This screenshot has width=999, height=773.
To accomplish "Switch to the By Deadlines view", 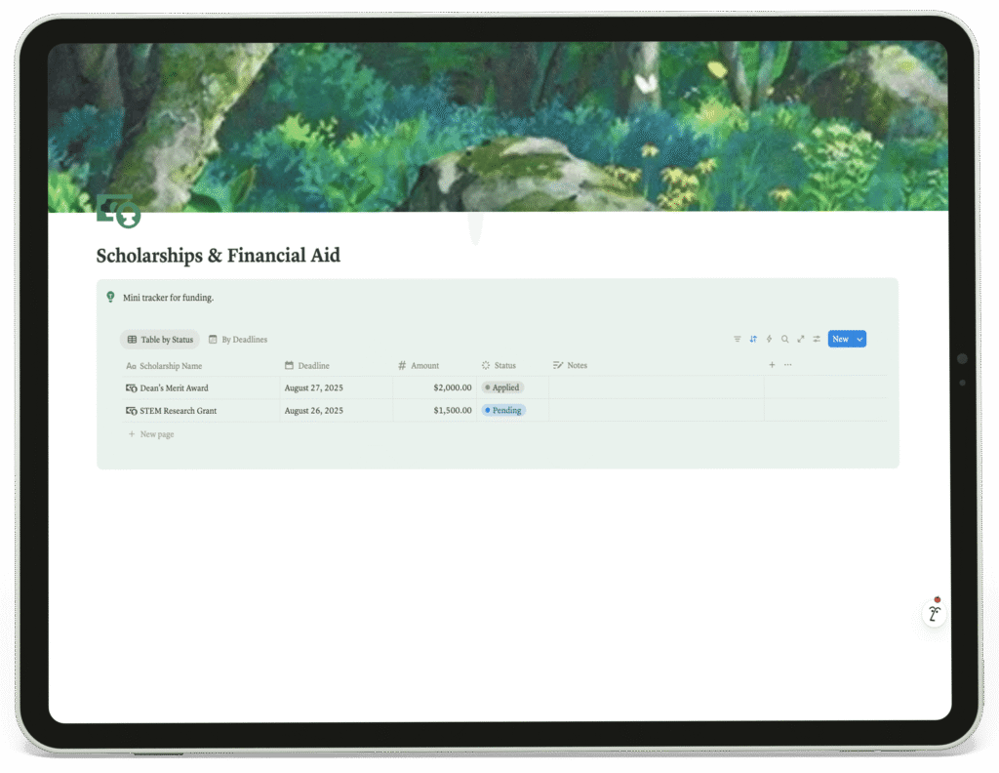I will click(x=238, y=340).
